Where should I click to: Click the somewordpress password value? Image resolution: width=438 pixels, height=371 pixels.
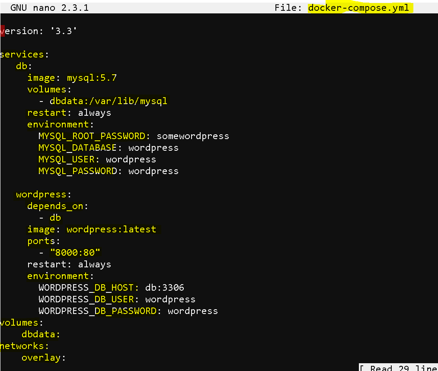click(x=193, y=136)
